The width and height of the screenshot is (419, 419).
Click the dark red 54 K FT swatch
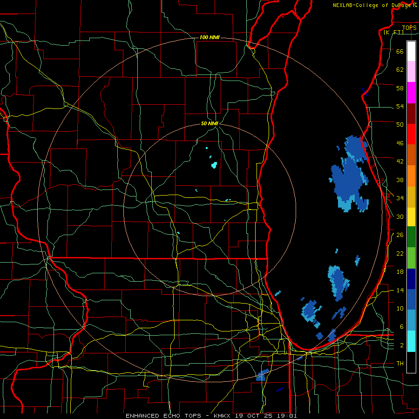coord(411,114)
